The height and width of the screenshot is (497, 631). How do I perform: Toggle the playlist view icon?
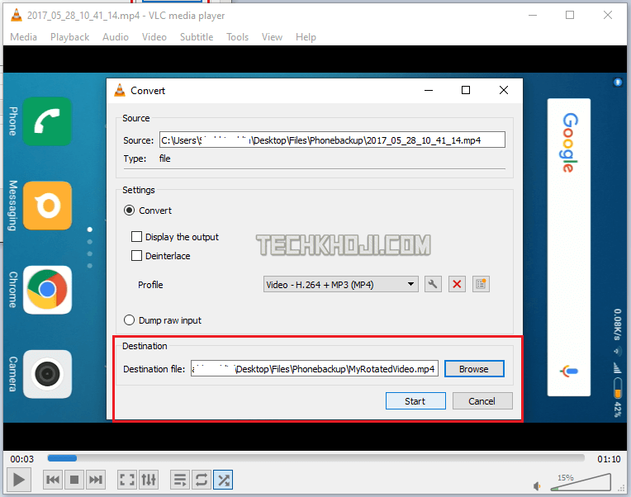coord(180,480)
